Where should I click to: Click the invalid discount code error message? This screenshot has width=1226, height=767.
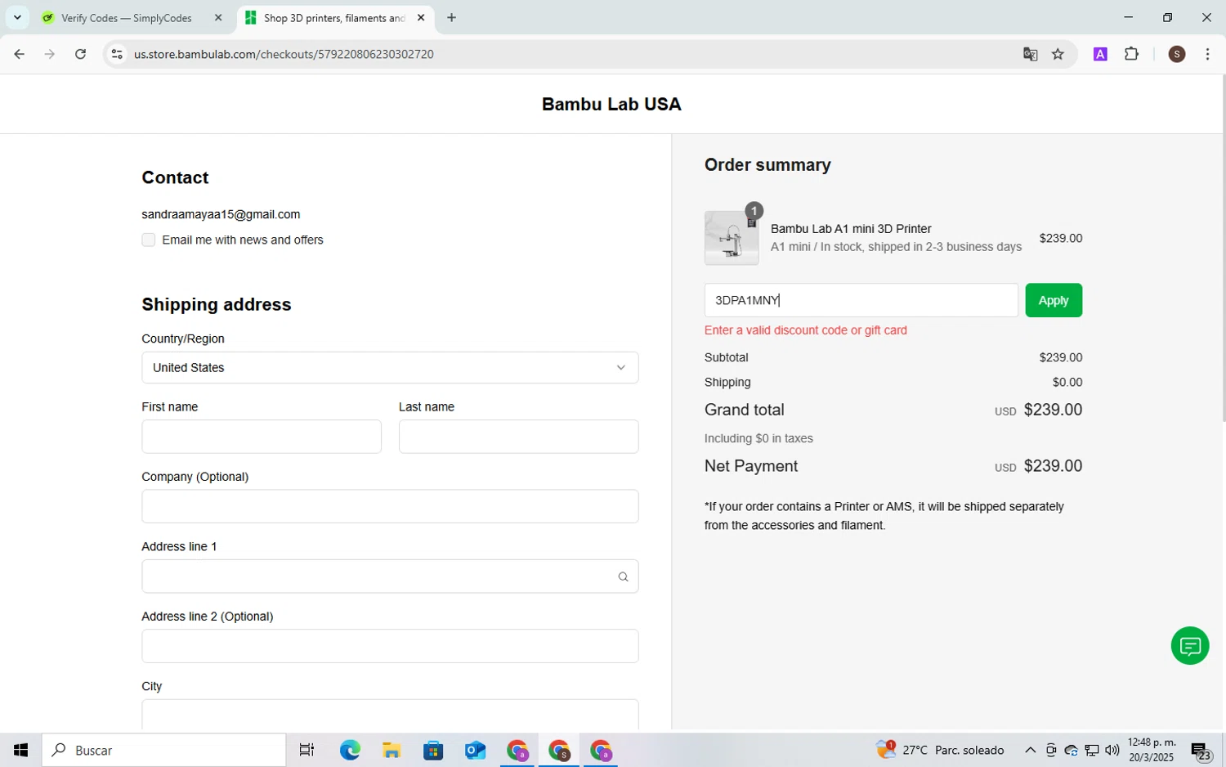(805, 330)
